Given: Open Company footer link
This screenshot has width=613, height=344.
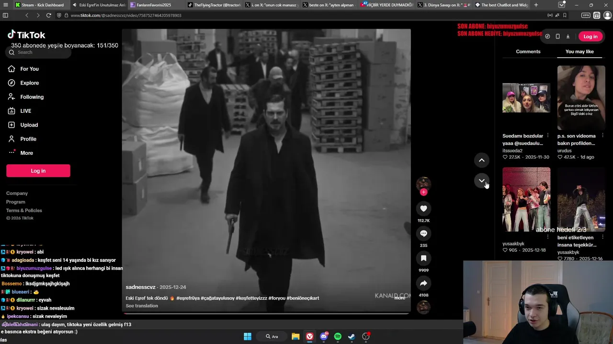Looking at the screenshot, I should tap(17, 193).
